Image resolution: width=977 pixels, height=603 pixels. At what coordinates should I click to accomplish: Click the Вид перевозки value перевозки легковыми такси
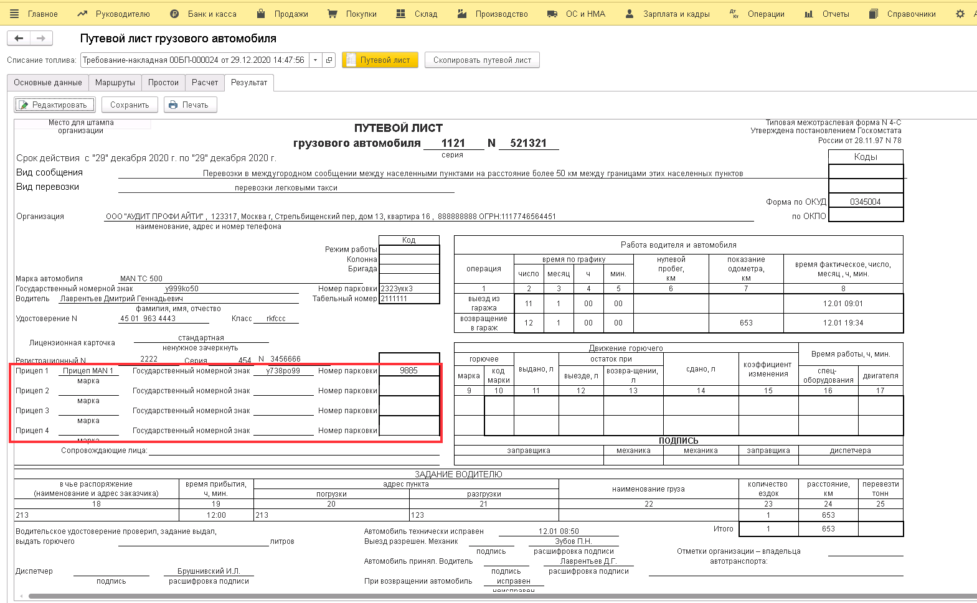pos(286,188)
